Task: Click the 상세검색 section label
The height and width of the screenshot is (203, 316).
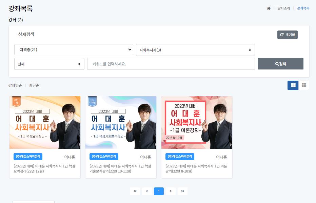Action: (26, 34)
